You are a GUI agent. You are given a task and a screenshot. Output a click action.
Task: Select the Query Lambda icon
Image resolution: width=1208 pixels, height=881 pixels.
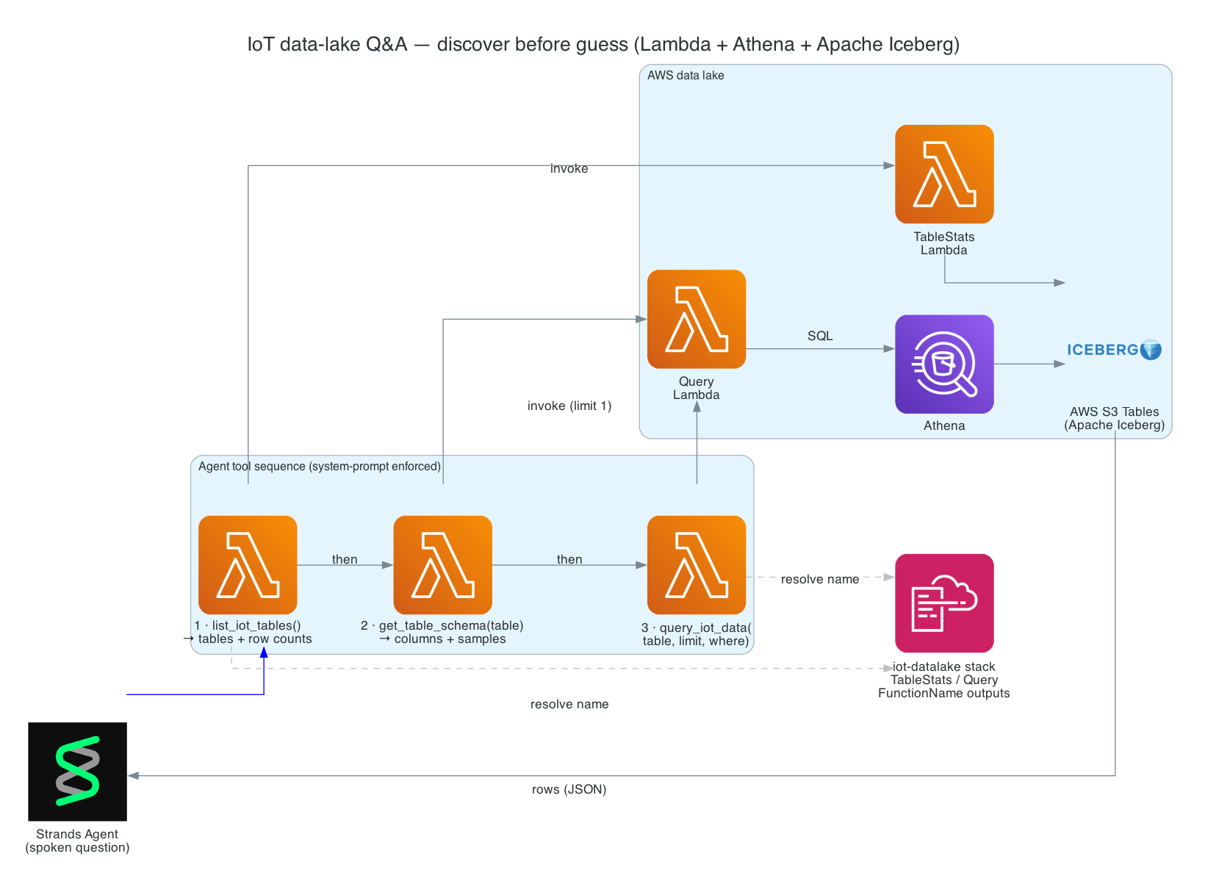[x=697, y=319]
